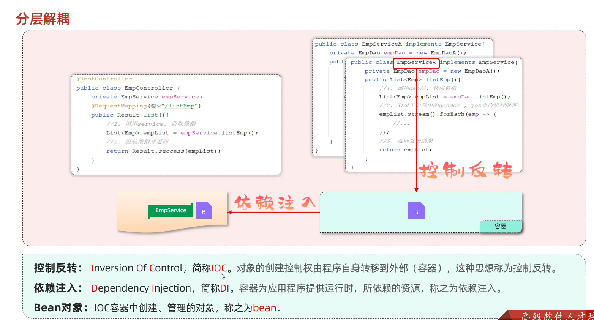
Task: Click the @RestController annotation in code
Action: point(104,79)
